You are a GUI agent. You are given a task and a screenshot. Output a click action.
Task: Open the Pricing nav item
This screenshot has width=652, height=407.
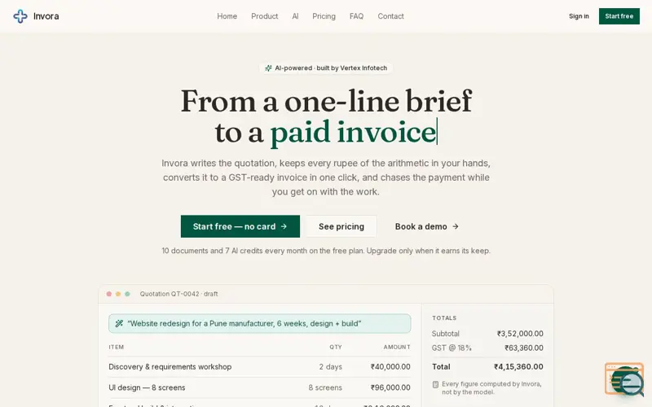[324, 16]
